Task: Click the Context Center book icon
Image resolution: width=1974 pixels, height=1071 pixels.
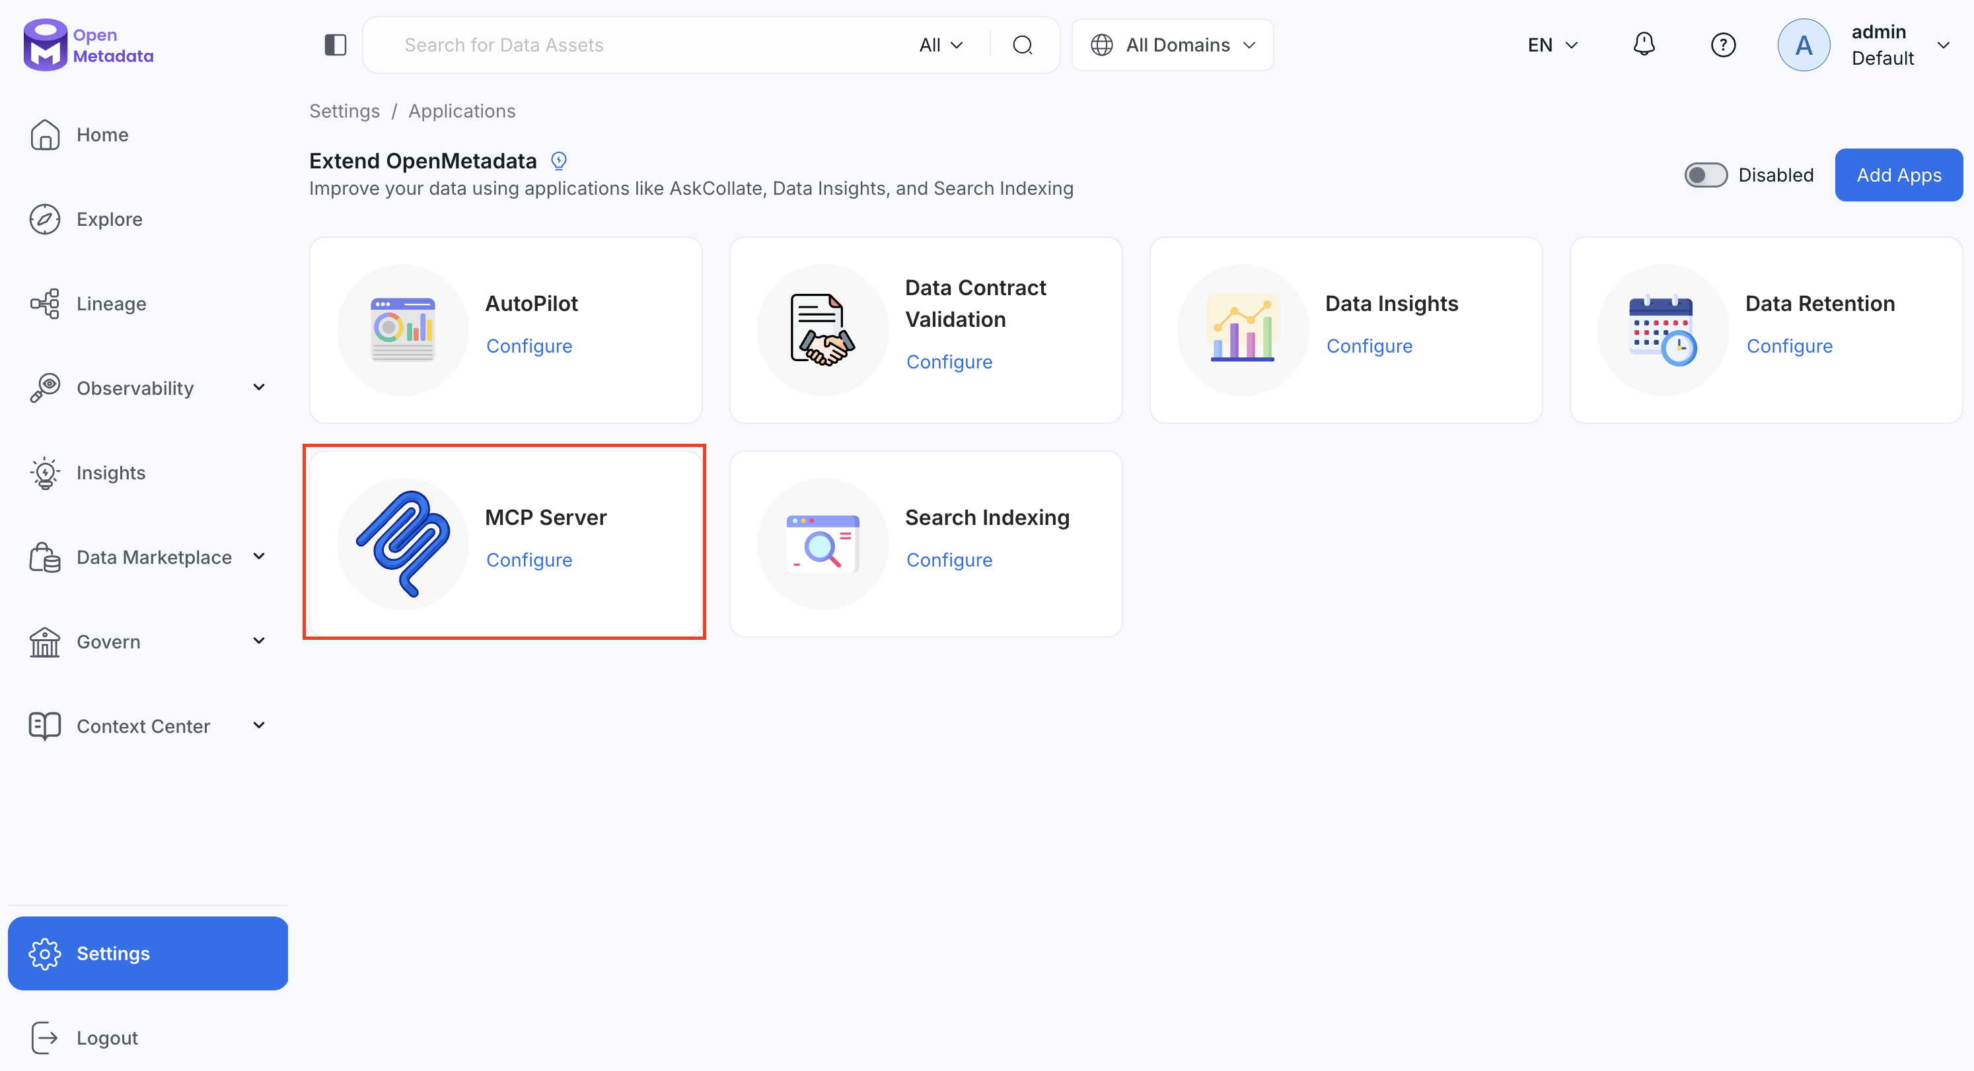Action: tap(45, 726)
